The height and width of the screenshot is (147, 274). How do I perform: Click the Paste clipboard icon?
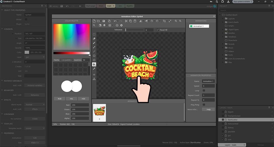tap(135, 21)
